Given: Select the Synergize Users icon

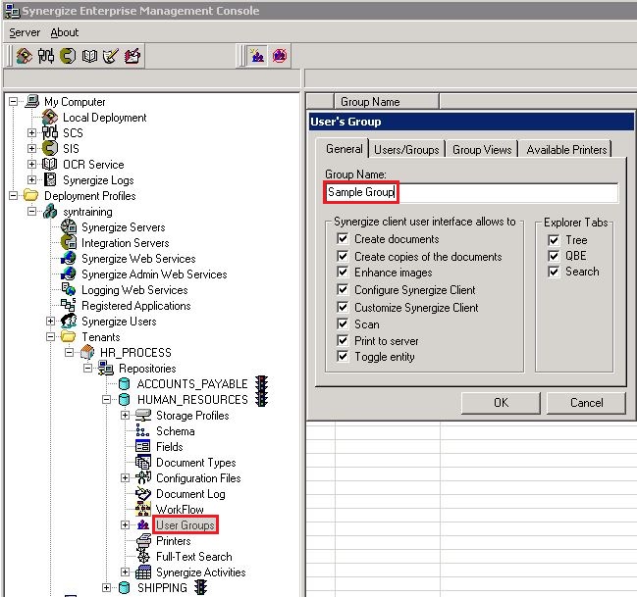Looking at the screenshot, I should [69, 321].
